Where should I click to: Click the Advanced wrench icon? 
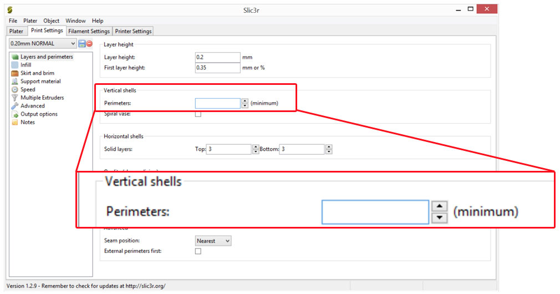[14, 106]
